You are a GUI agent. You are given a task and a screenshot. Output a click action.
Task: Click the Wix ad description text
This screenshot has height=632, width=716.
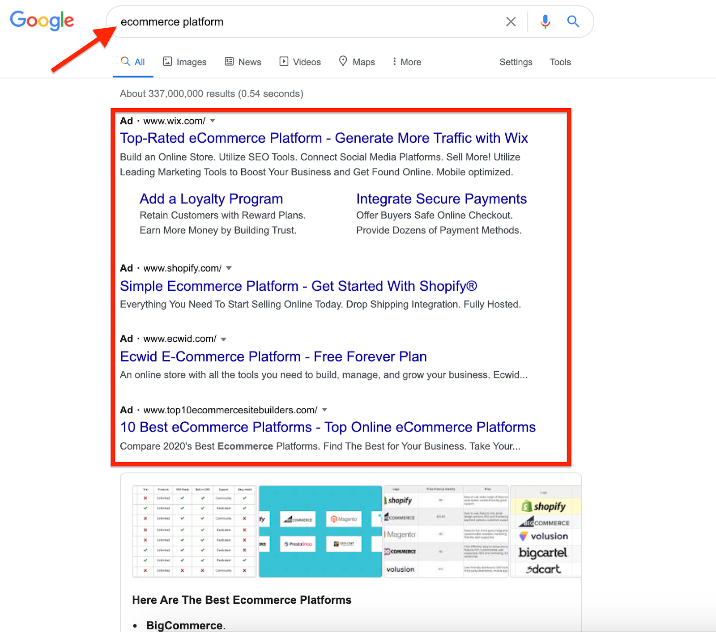click(320, 165)
